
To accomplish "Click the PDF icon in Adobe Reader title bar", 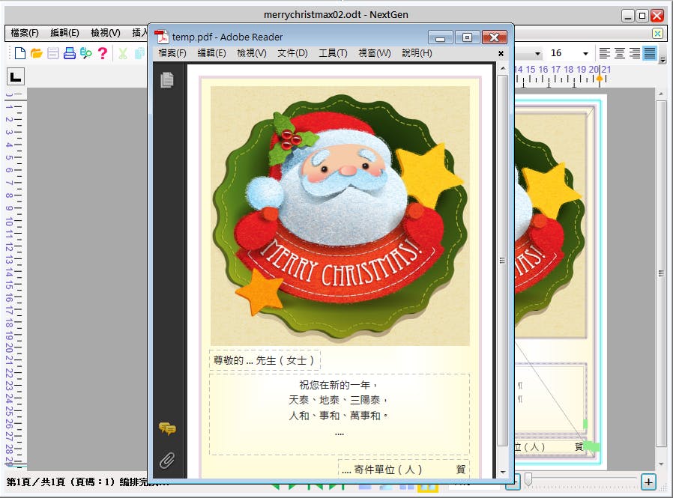I will click(x=161, y=37).
